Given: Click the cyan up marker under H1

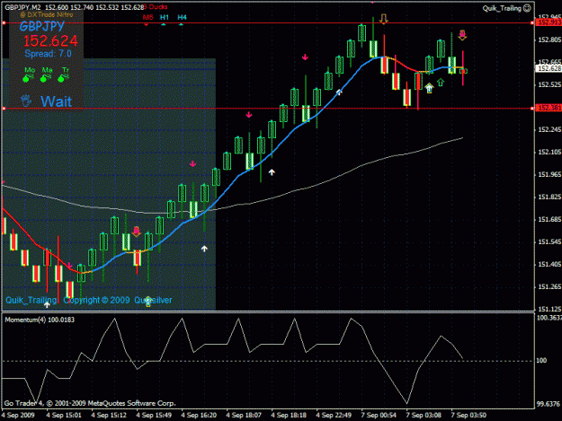Looking at the screenshot, I should pyautogui.click(x=164, y=24).
